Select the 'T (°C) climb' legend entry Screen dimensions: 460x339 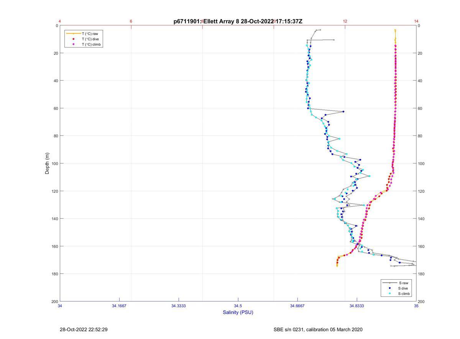[83, 44]
